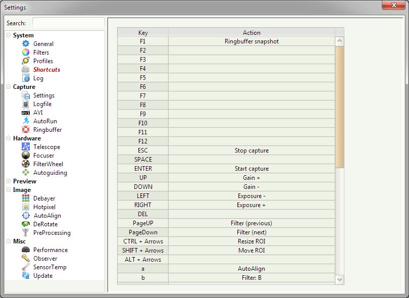Click the SensorTemp thermometer icon
This screenshot has width=409, height=298.
26,267
